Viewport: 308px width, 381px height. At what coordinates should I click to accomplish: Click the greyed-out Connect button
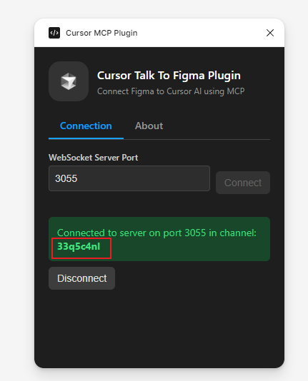pos(243,183)
